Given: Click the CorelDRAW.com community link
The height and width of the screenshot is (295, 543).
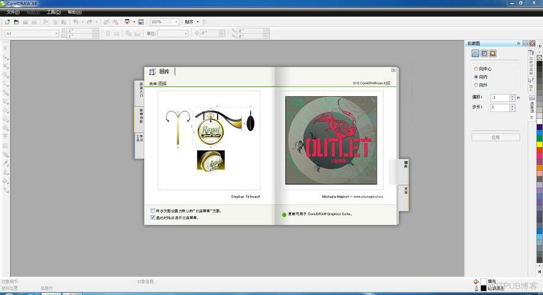Looking at the screenshot, I should coord(371,83).
